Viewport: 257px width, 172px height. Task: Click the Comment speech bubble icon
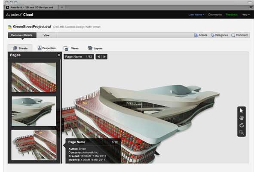pos(233,35)
